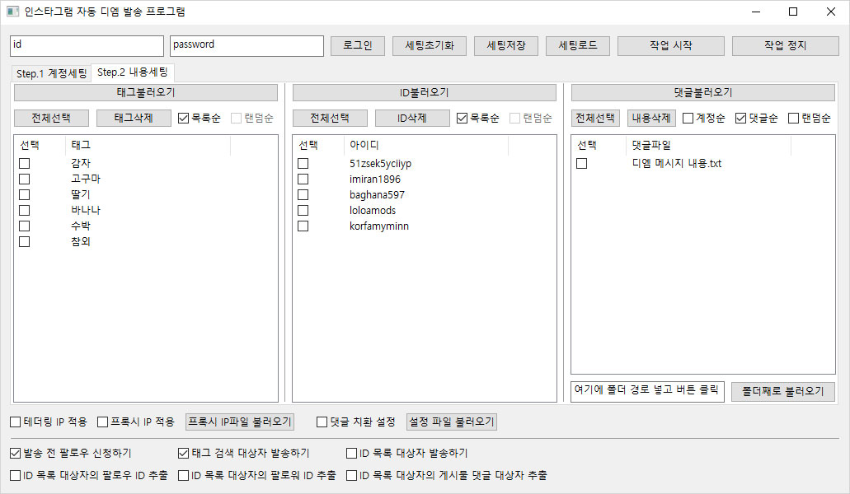Check the box for tag 수박
Image resolution: width=850 pixels, height=494 pixels.
pyautogui.click(x=25, y=226)
